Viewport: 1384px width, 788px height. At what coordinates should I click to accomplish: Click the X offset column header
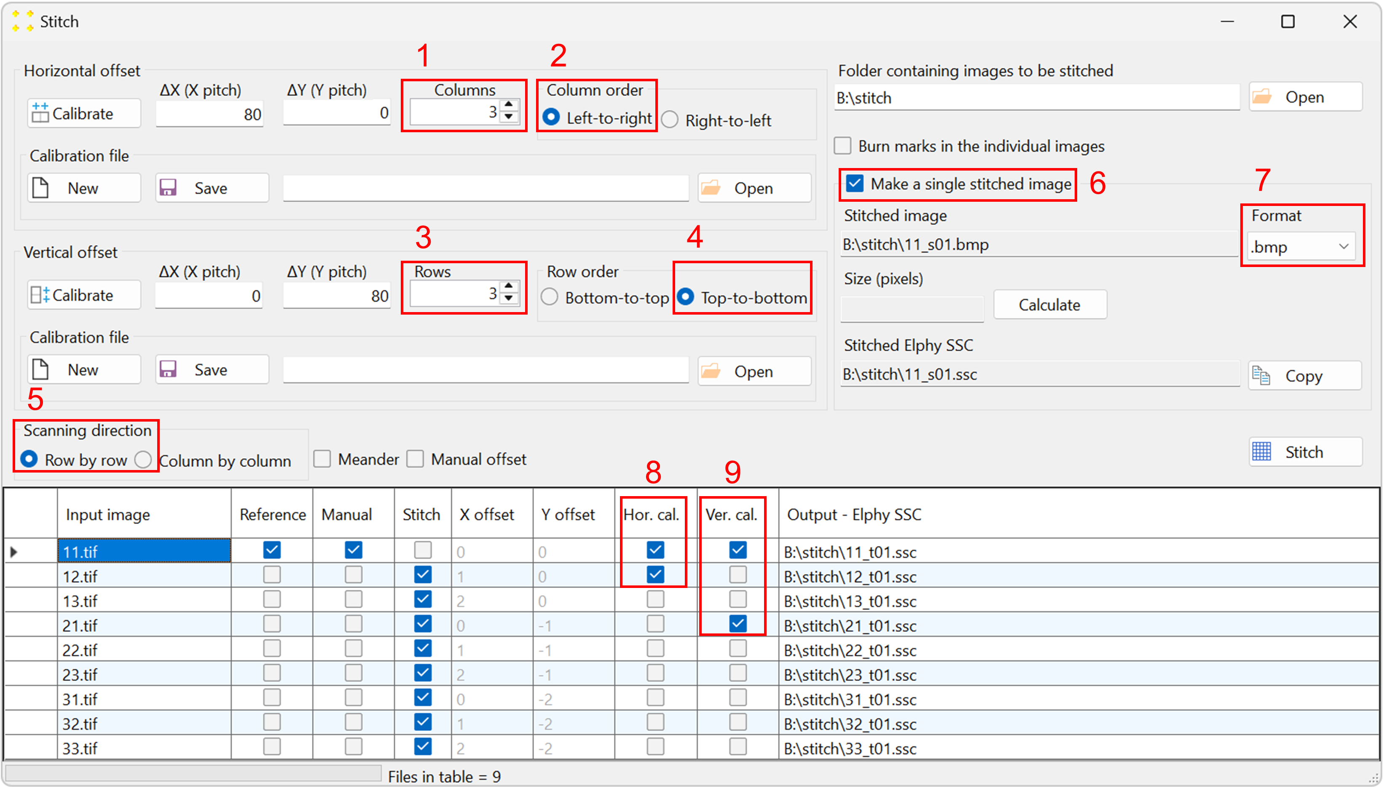(492, 513)
